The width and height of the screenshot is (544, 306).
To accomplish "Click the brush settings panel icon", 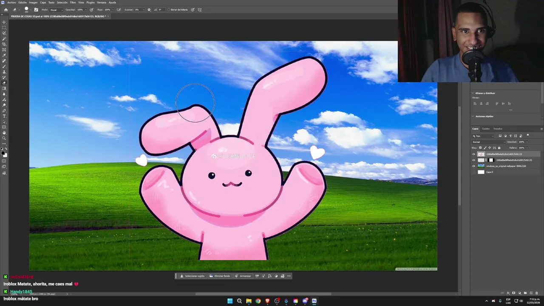I will click(x=36, y=9).
